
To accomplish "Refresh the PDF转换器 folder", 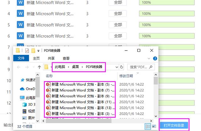I will pyautogui.click(x=122, y=67).
